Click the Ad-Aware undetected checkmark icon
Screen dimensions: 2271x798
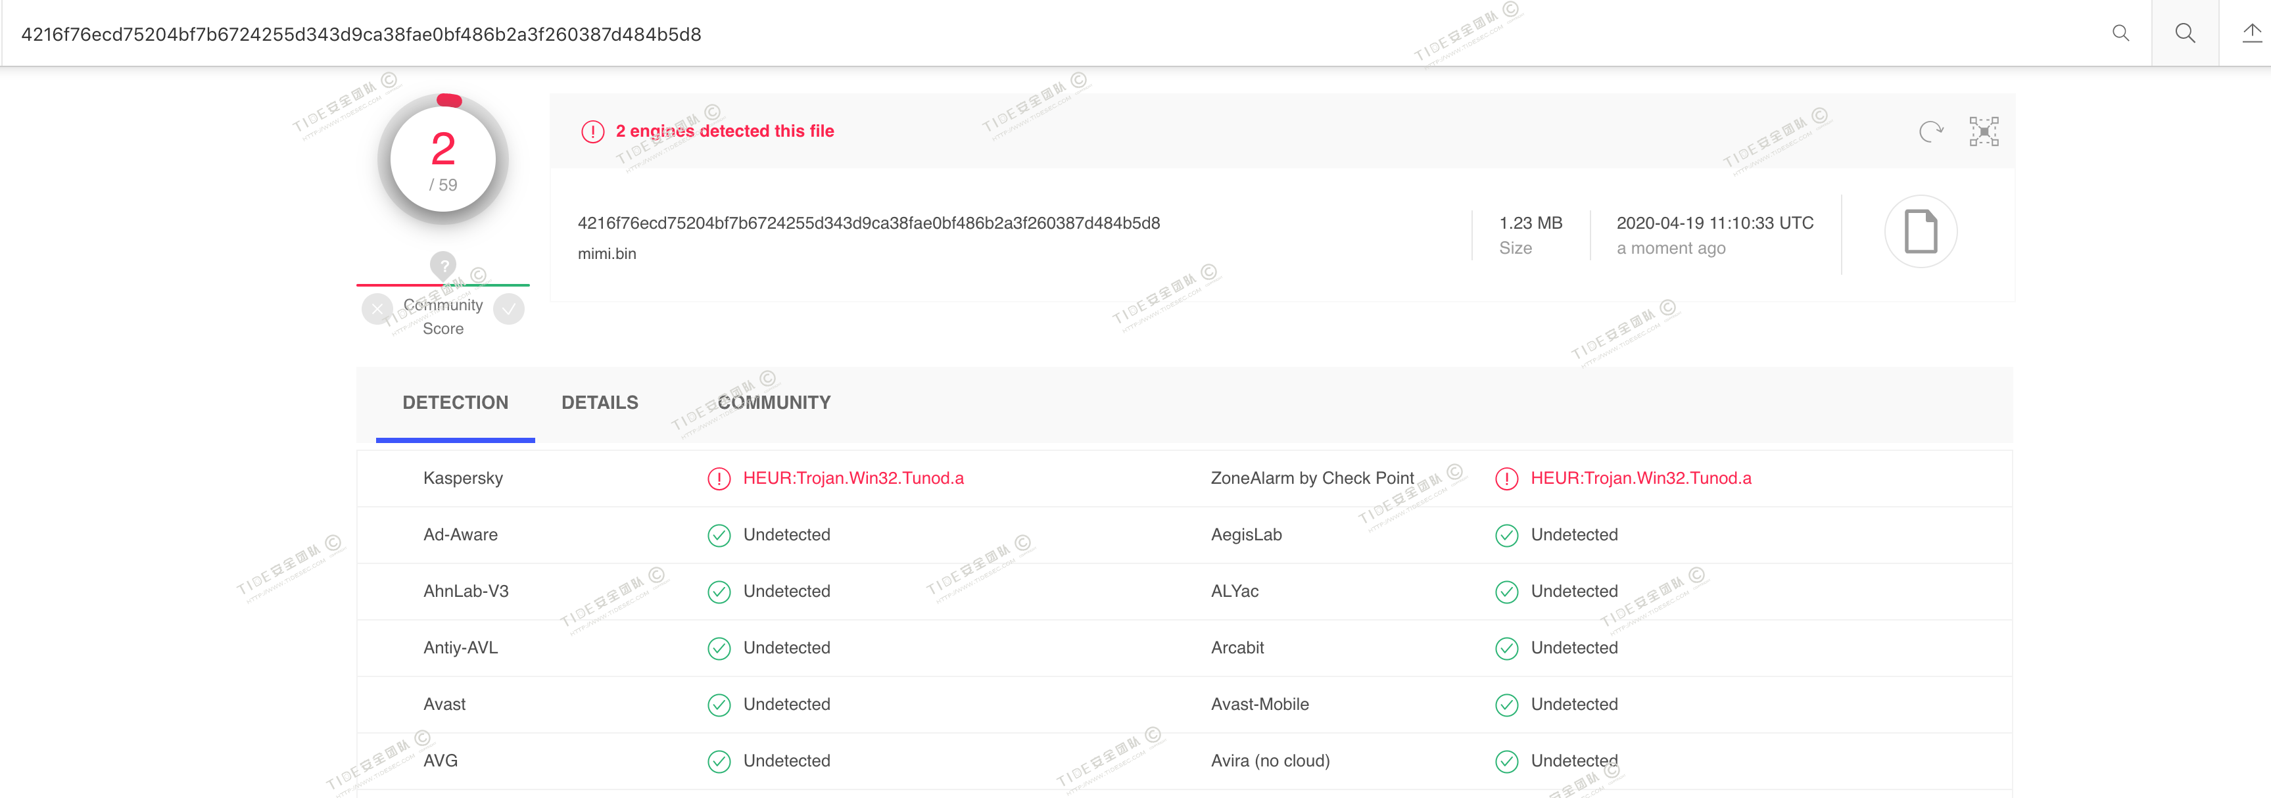pos(719,535)
